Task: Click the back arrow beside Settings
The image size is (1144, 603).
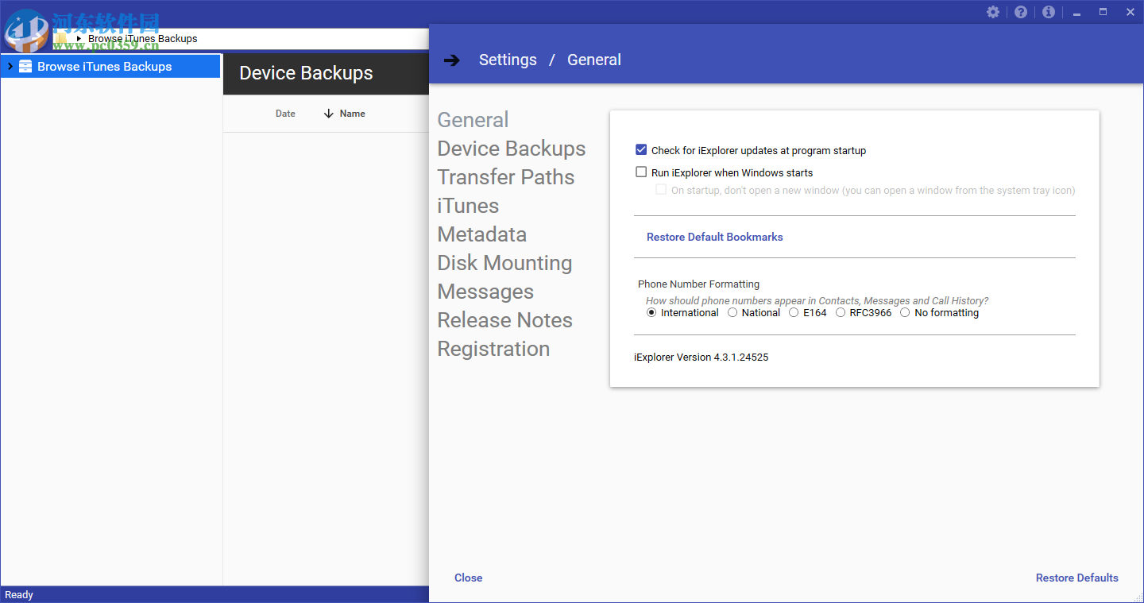Action: pyautogui.click(x=452, y=60)
